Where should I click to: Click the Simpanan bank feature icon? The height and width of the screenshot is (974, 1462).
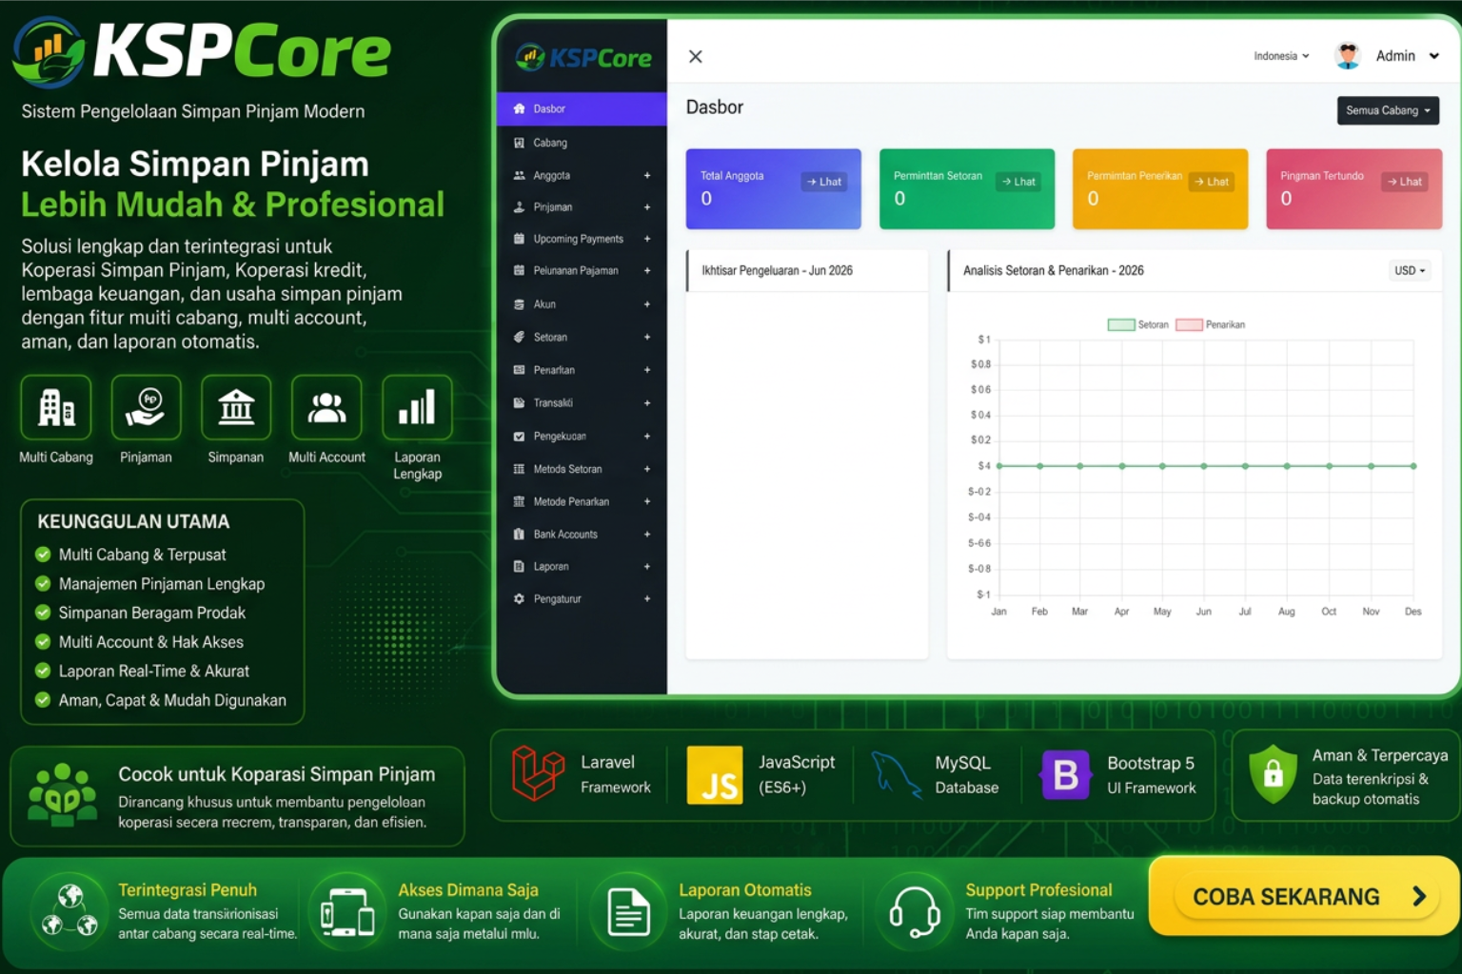click(236, 407)
